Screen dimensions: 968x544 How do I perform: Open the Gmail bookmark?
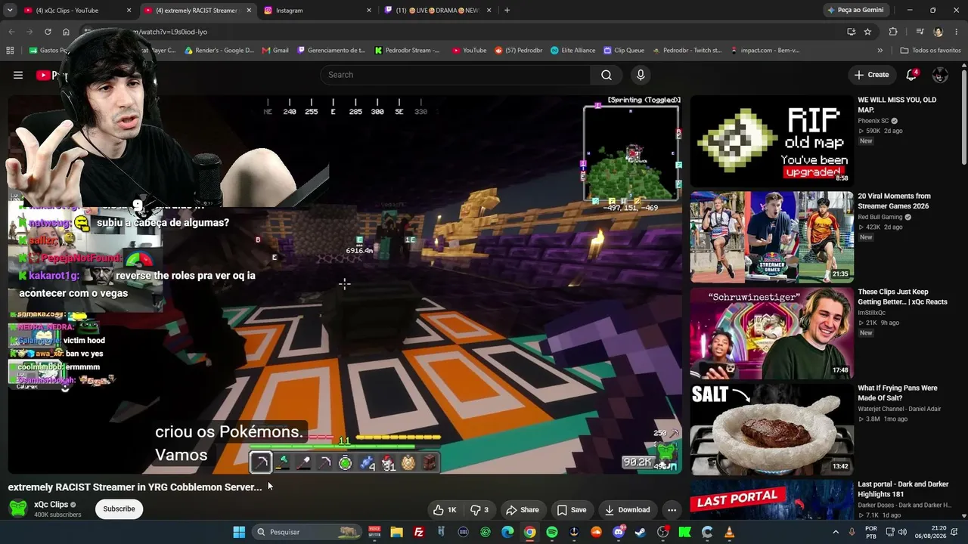275,51
